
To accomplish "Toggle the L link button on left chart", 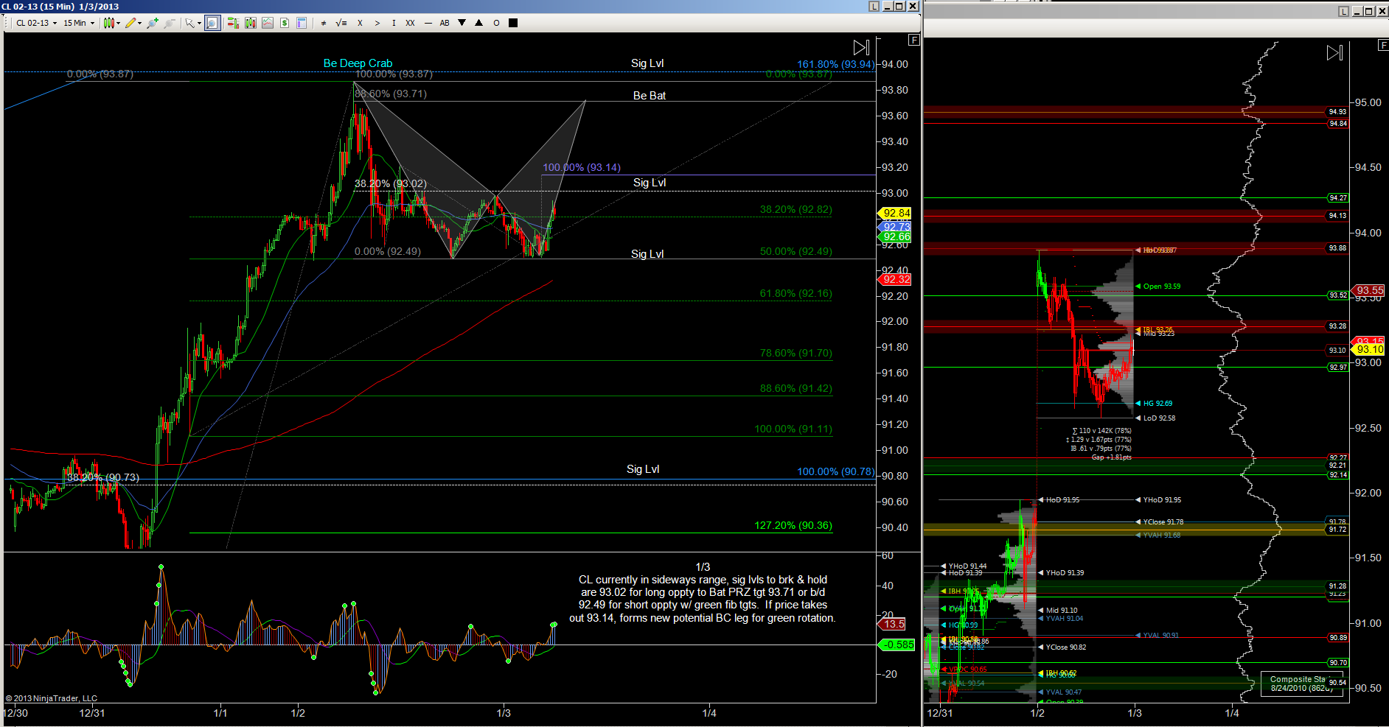I will pos(874,6).
